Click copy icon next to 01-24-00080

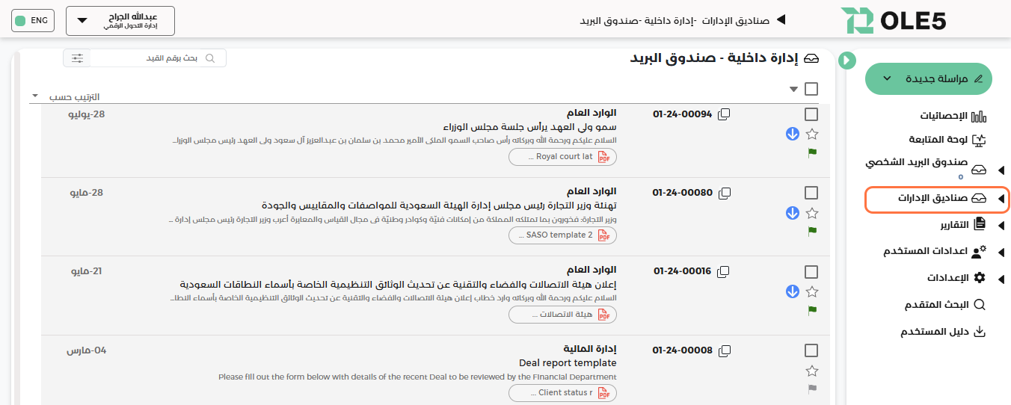click(x=724, y=193)
